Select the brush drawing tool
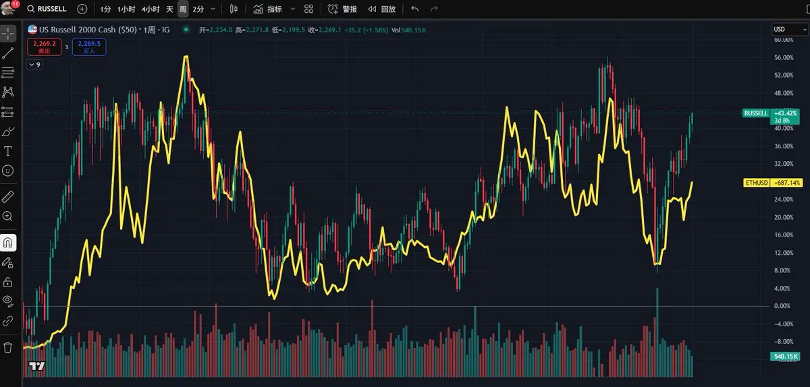Screen dimensions: 810x387 tap(8, 131)
